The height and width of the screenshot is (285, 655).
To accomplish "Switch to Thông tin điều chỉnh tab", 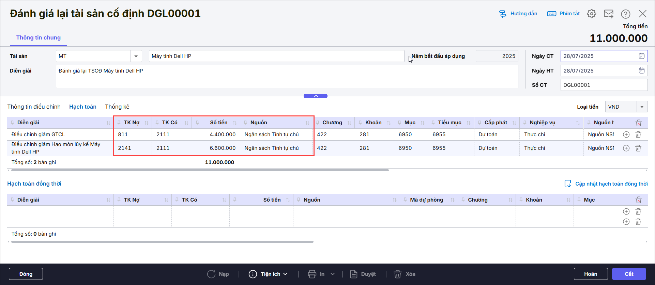I will point(34,107).
